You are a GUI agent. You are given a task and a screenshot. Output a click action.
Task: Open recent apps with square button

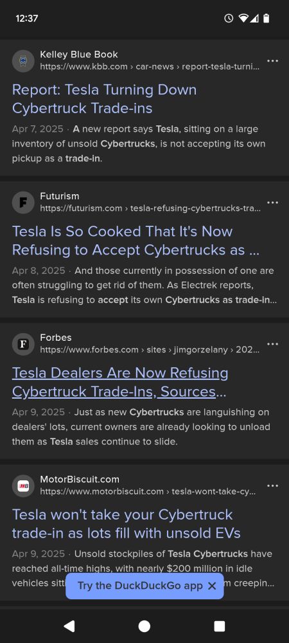point(220,626)
